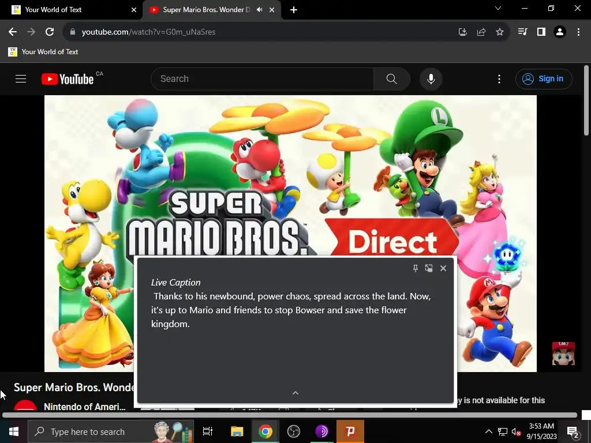The height and width of the screenshot is (443, 591).
Task: Open the orange P app on taskbar
Action: tap(350, 431)
